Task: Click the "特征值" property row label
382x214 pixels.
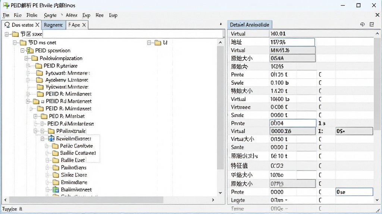Action: coord(239,166)
